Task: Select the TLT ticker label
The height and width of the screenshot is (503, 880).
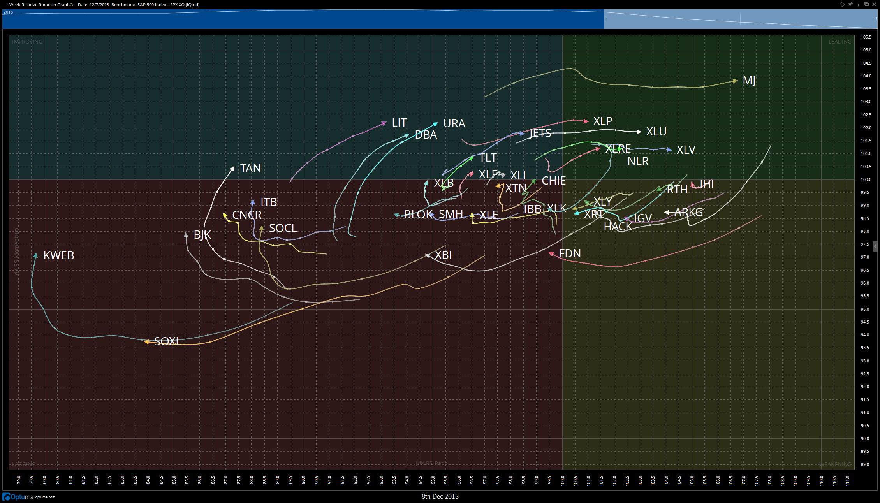Action: tap(488, 158)
